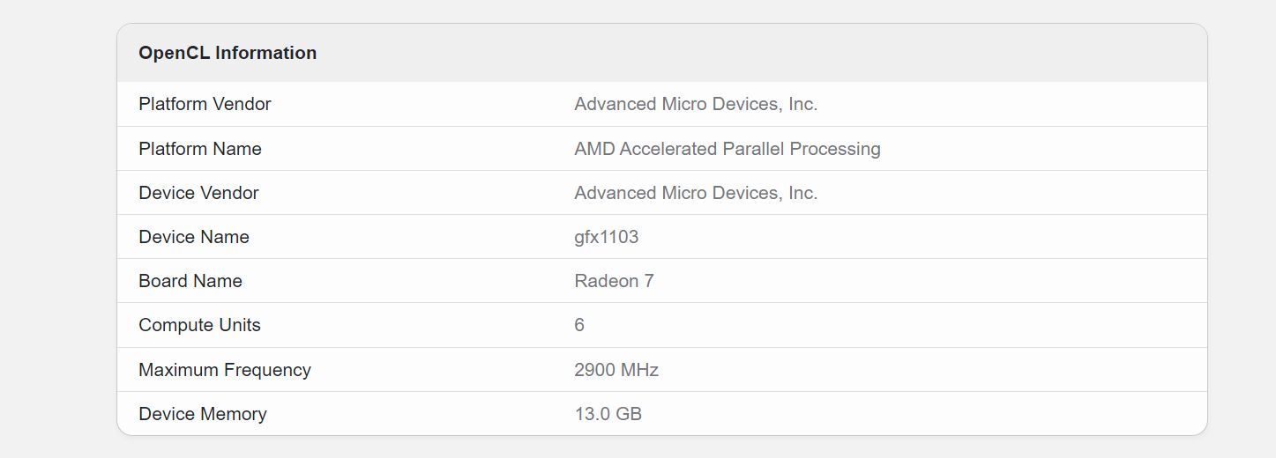Click the 2900 MHz frequency value
The width and height of the screenshot is (1276, 458).
click(x=616, y=370)
